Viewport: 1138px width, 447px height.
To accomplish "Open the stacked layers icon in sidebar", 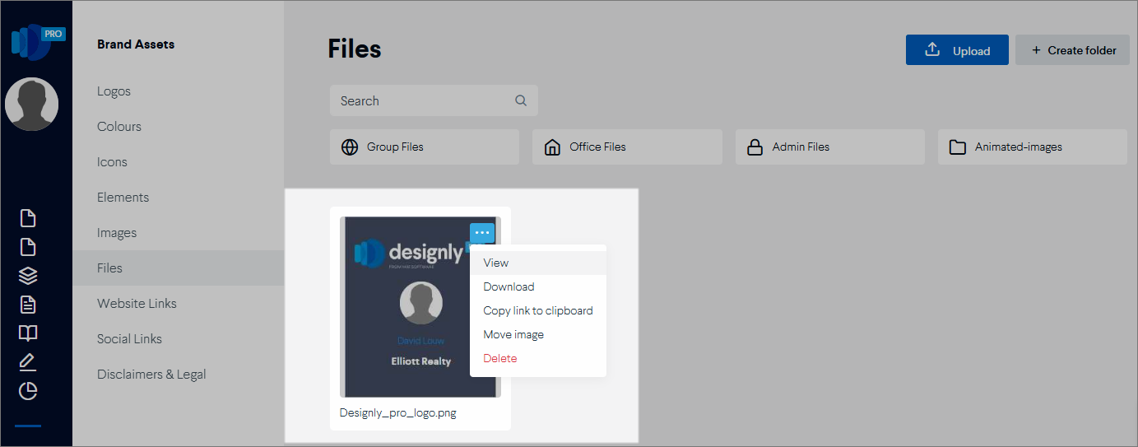I will tap(28, 276).
